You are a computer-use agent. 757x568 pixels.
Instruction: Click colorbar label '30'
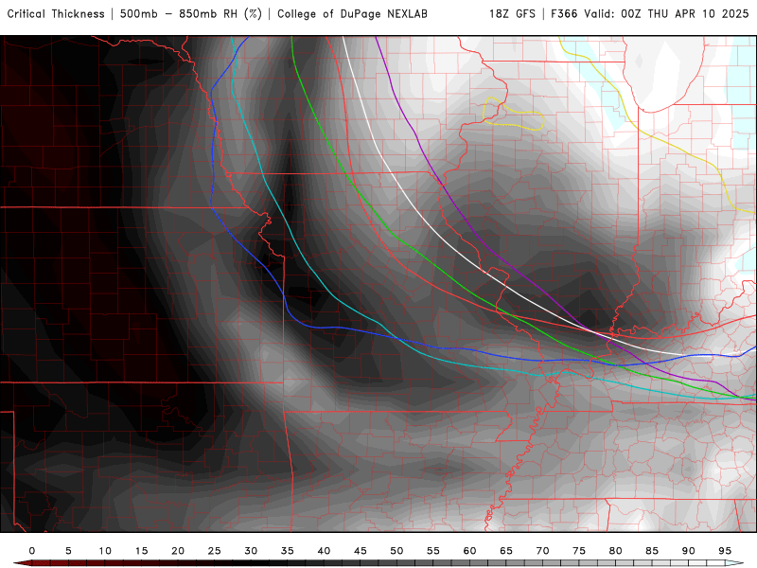pos(251,551)
